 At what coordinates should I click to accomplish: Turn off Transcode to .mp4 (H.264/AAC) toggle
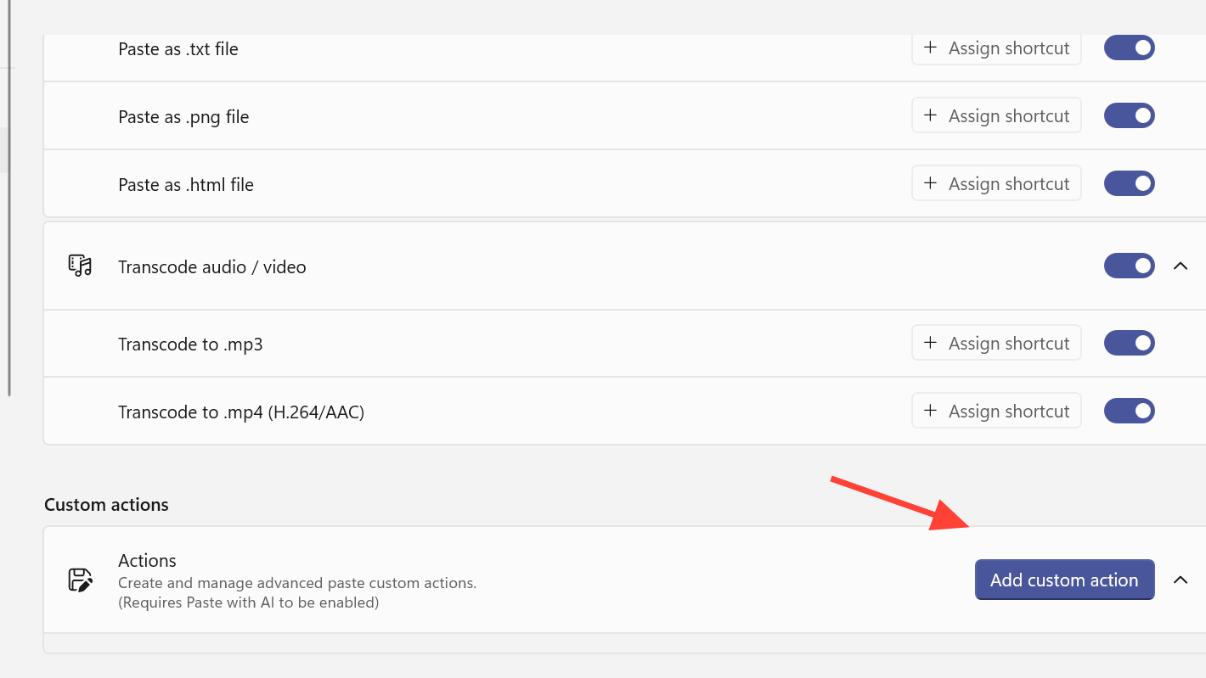pos(1129,412)
